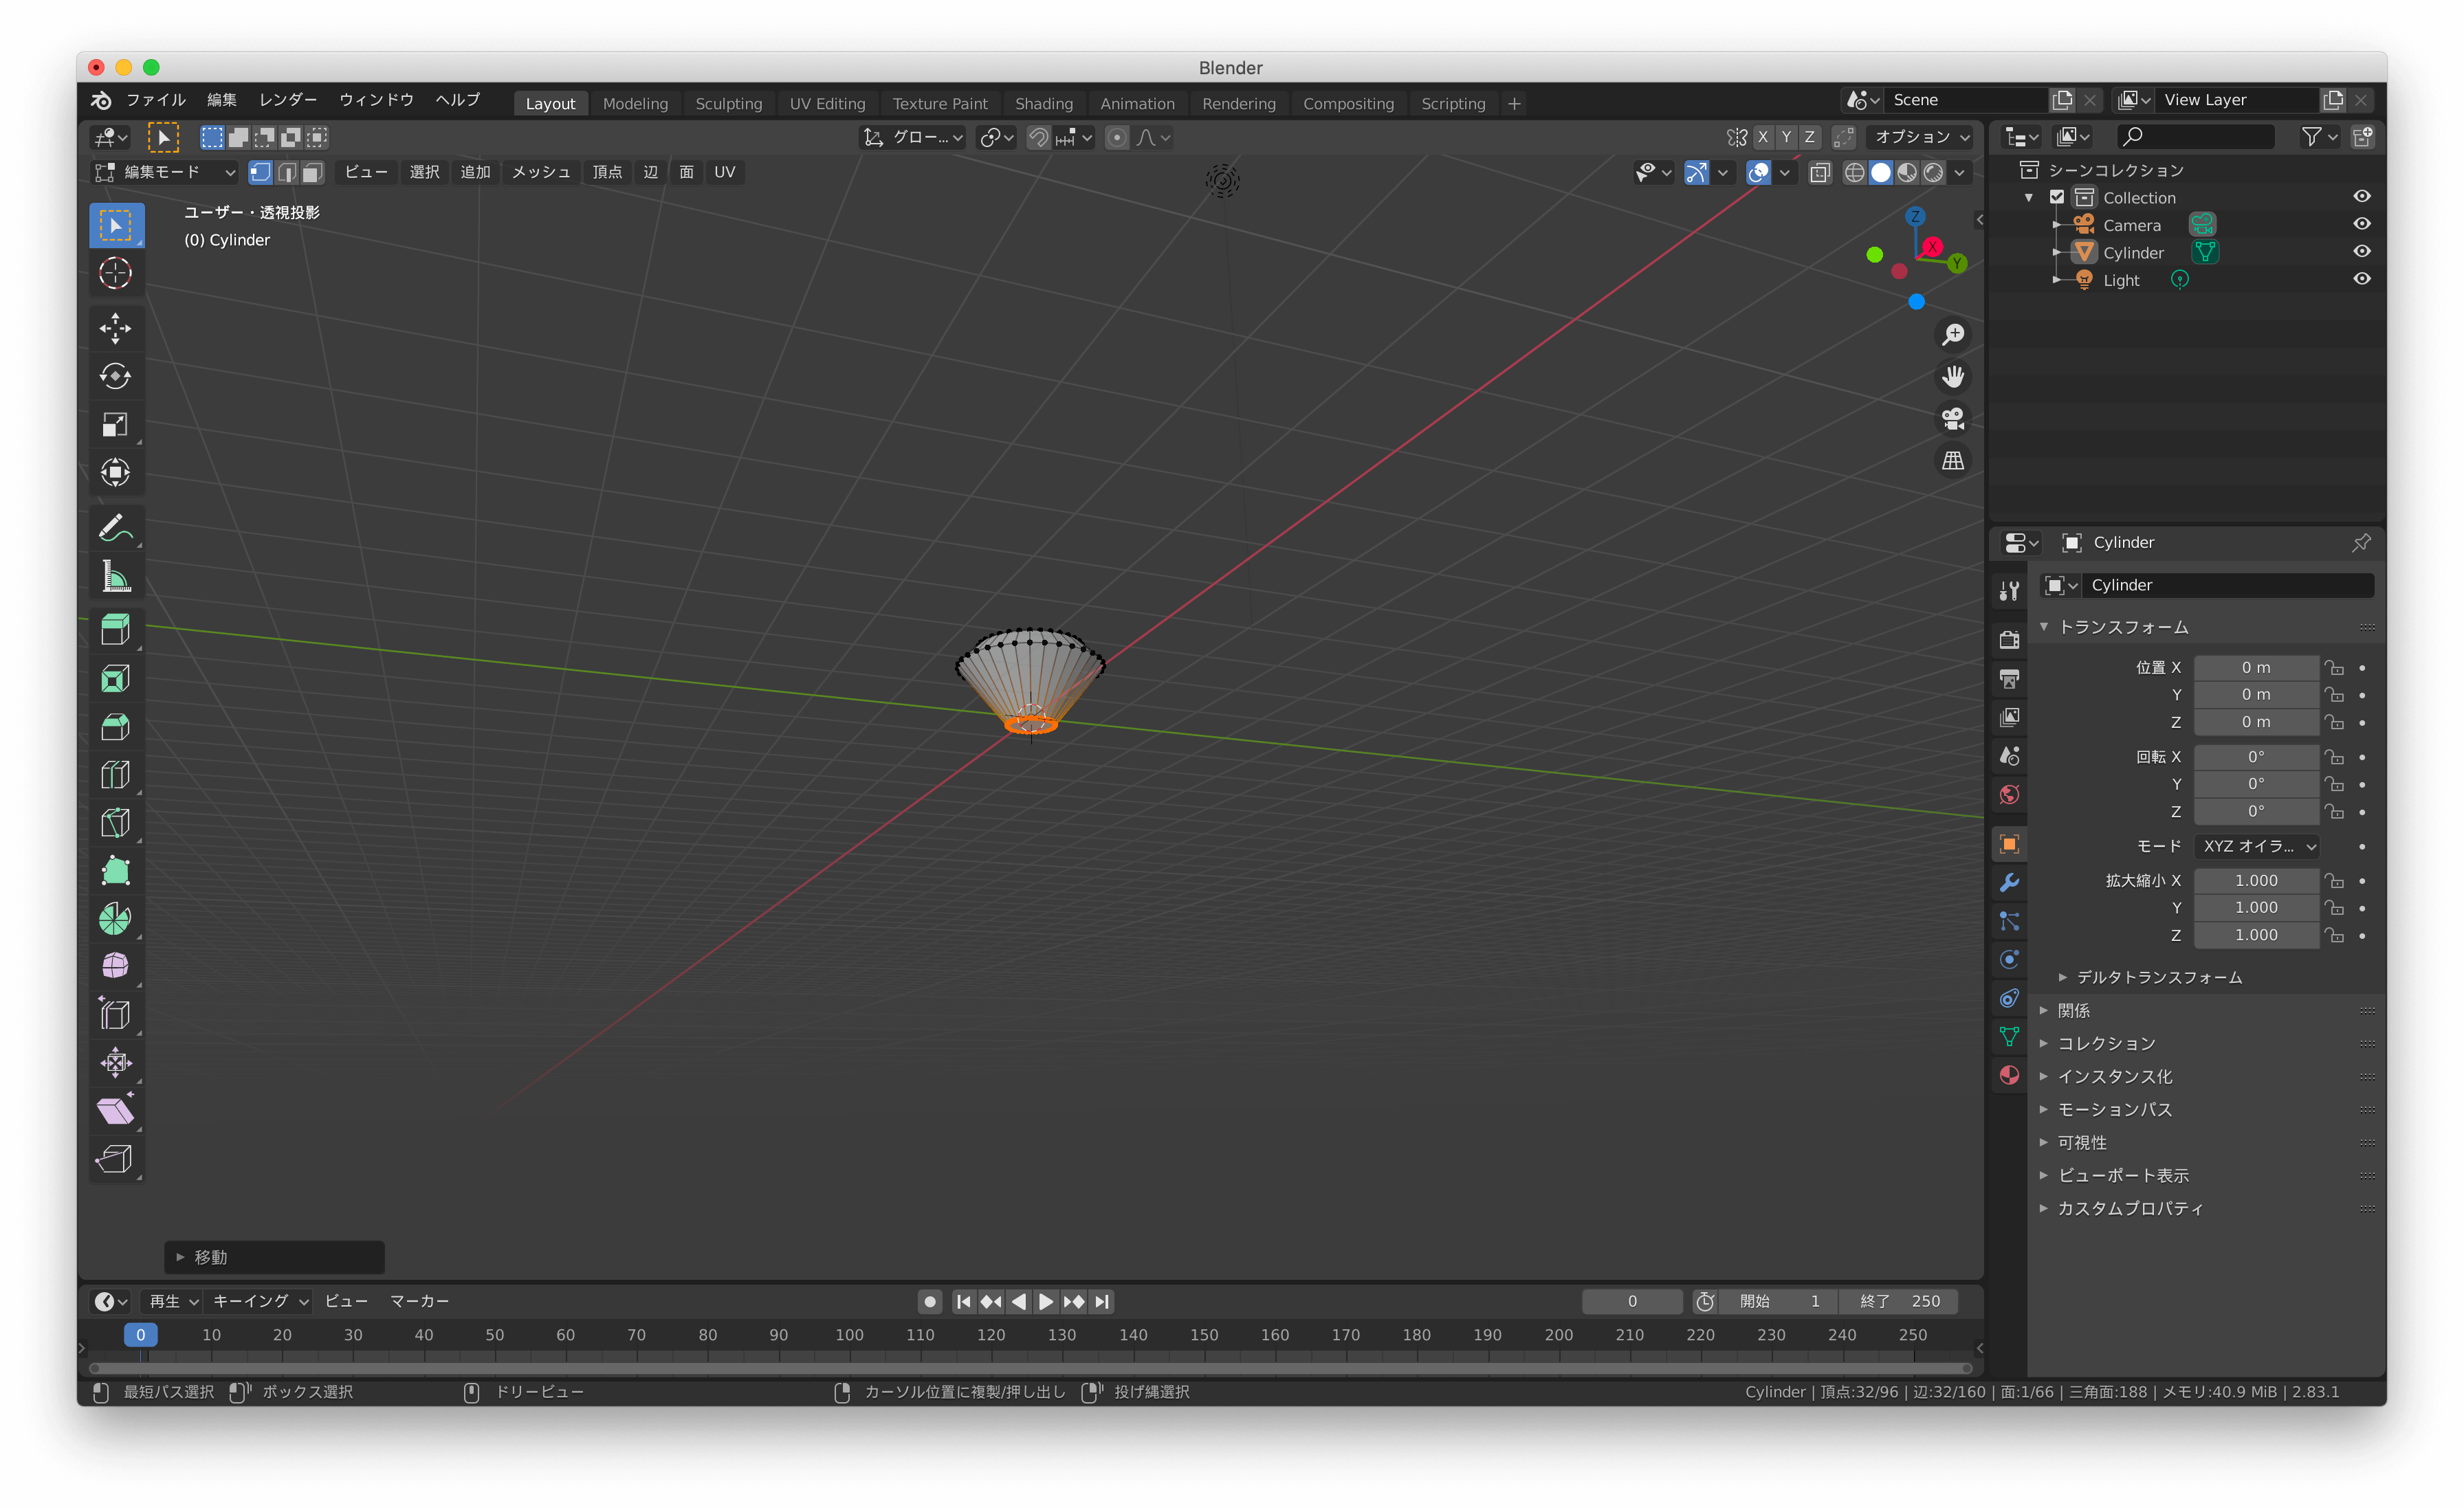The height and width of the screenshot is (1508, 2464).
Task: Open the XYZ オイラー rotation mode dropdown
Action: click(2257, 846)
